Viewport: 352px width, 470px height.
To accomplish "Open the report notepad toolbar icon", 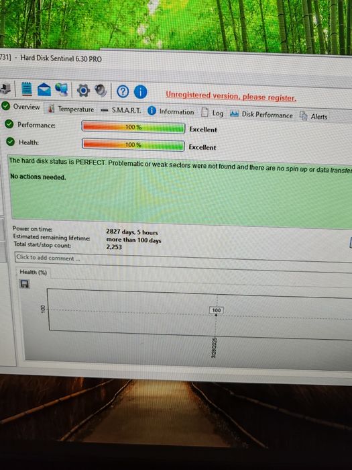I will [27, 89].
